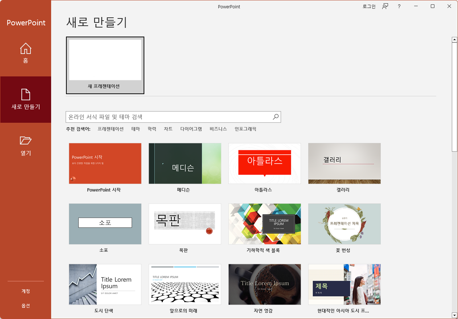Viewport: 458px width, 319px height.
Task: Choose the 목판 template thumbnail
Action: (185, 224)
